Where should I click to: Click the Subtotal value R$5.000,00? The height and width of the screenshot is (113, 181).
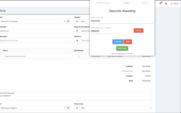coord(146,66)
